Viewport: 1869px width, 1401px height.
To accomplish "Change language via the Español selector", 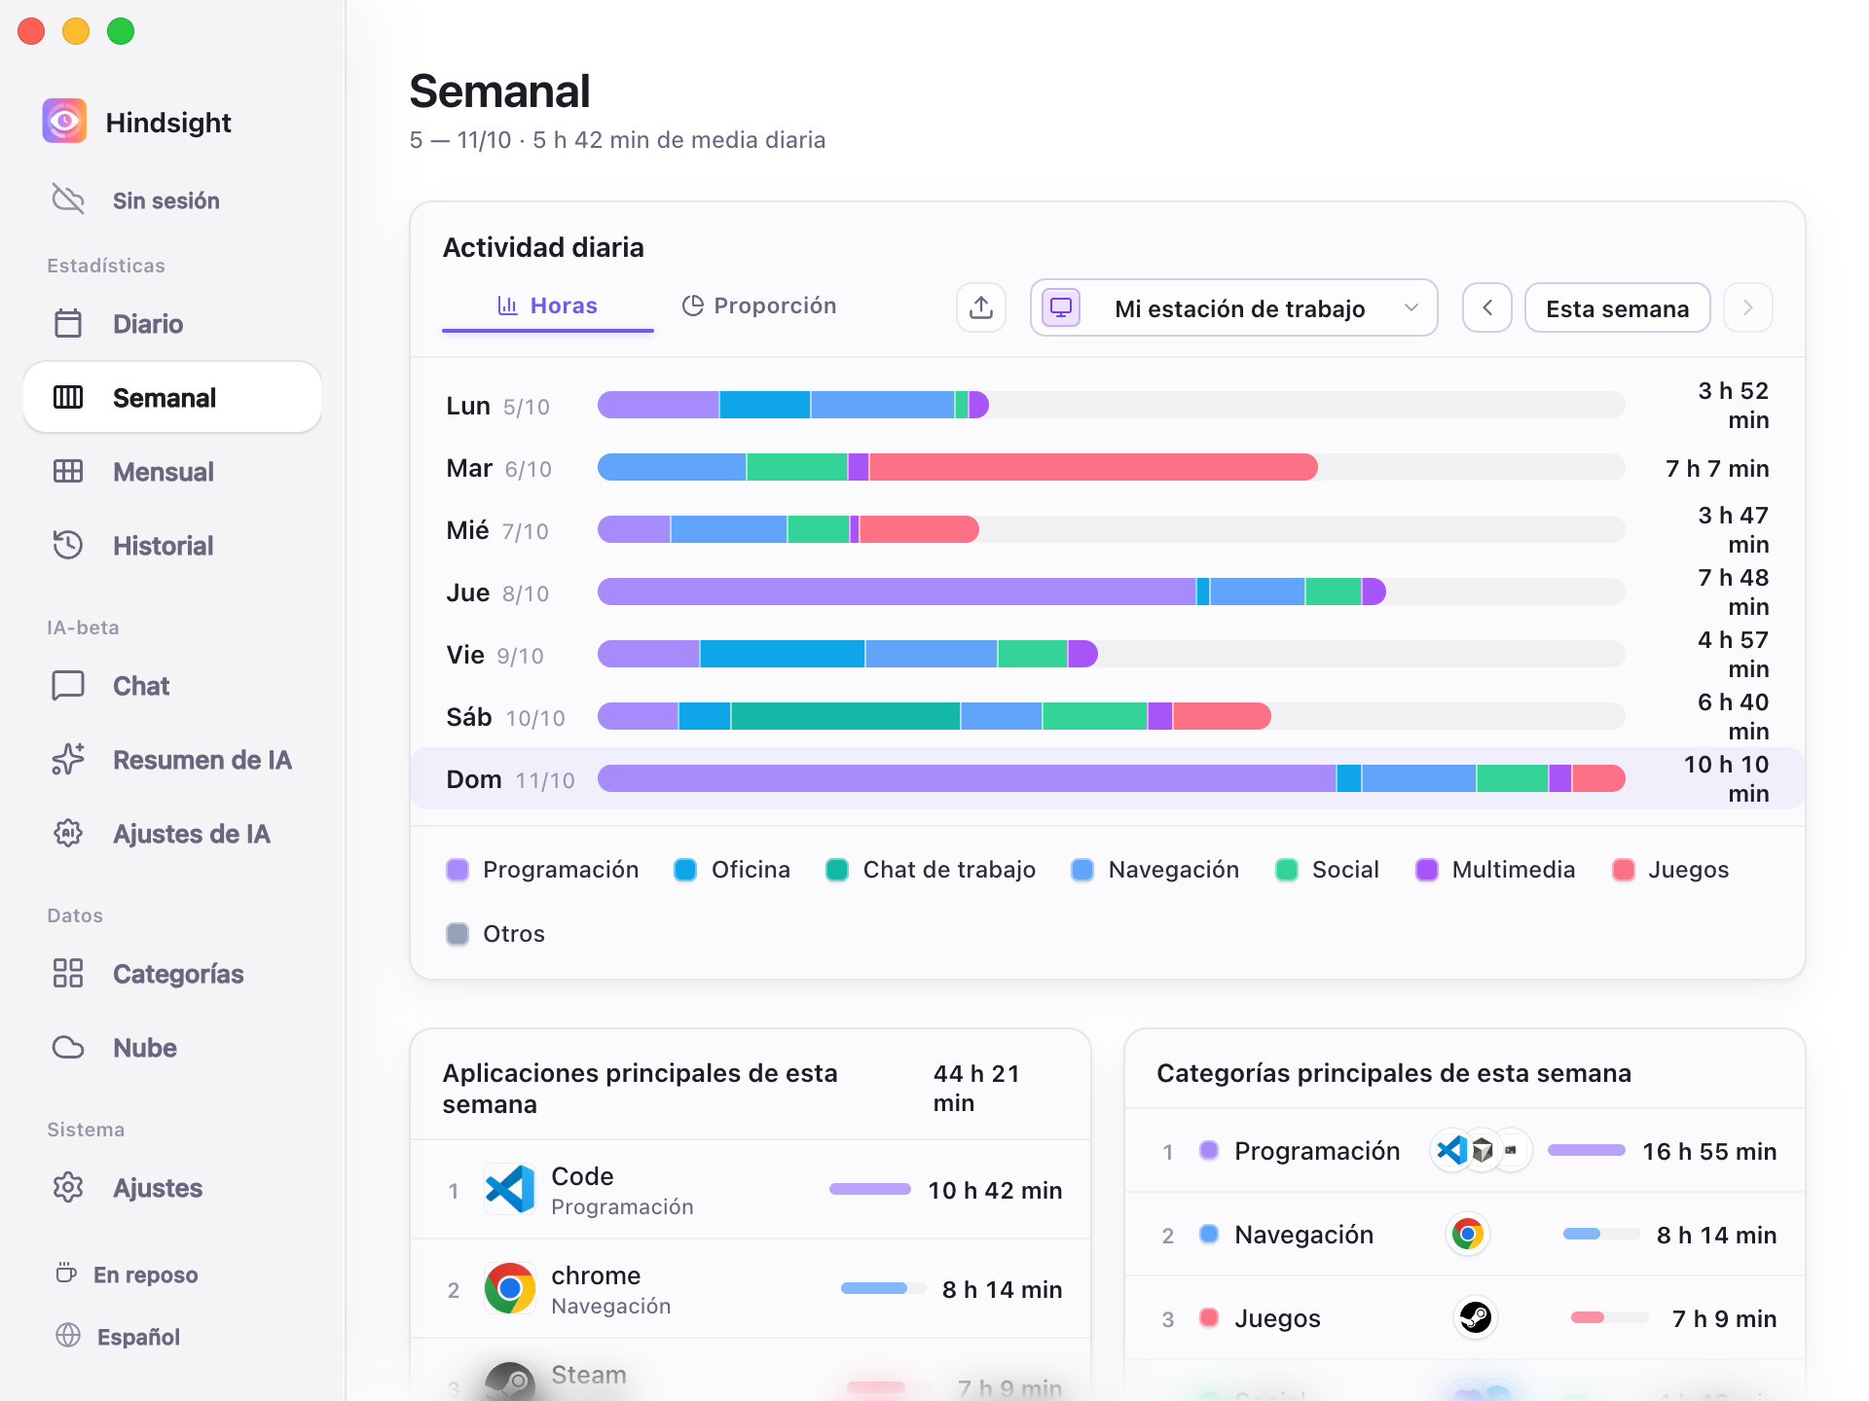I will coord(119,1336).
